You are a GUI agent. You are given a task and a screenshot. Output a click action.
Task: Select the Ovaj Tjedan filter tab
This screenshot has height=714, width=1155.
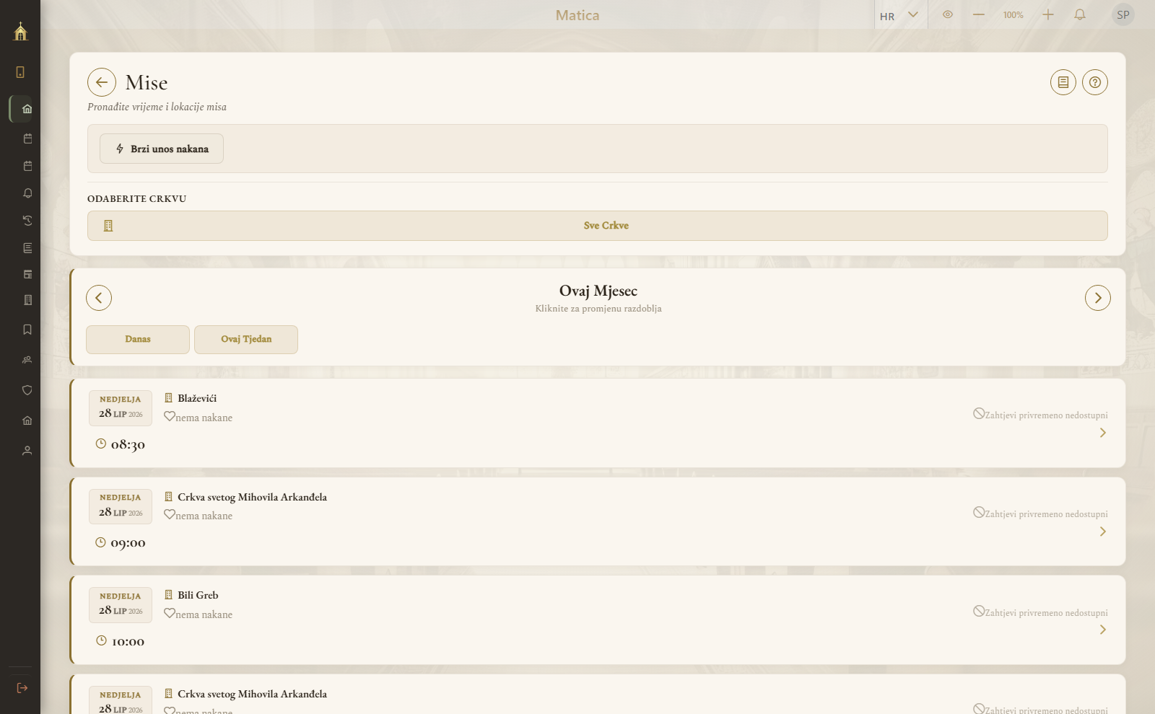tap(246, 340)
